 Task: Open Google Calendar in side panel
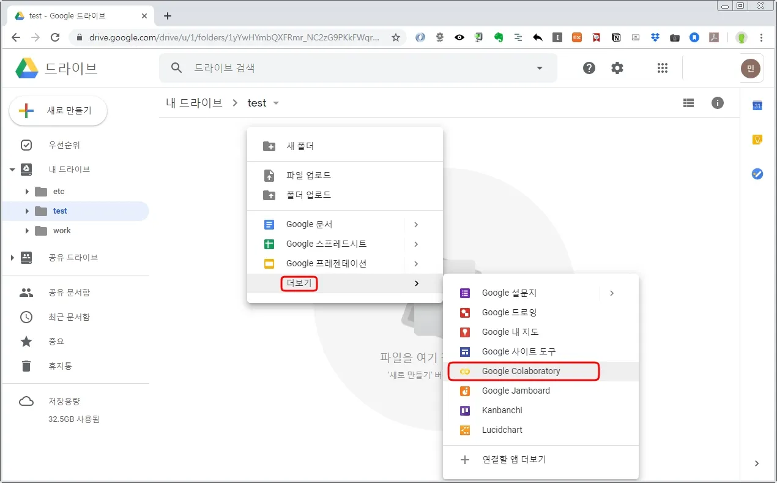tap(757, 106)
